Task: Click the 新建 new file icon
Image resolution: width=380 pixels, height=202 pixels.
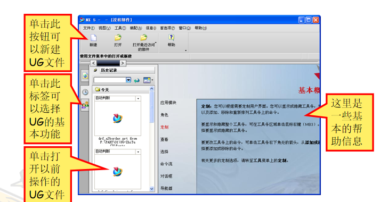Action: pos(94,38)
